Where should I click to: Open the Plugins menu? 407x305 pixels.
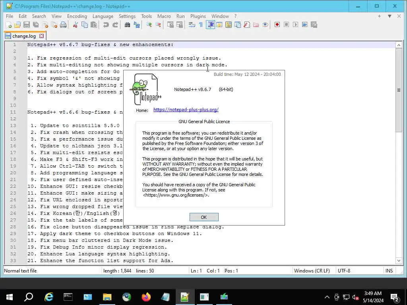(198, 16)
